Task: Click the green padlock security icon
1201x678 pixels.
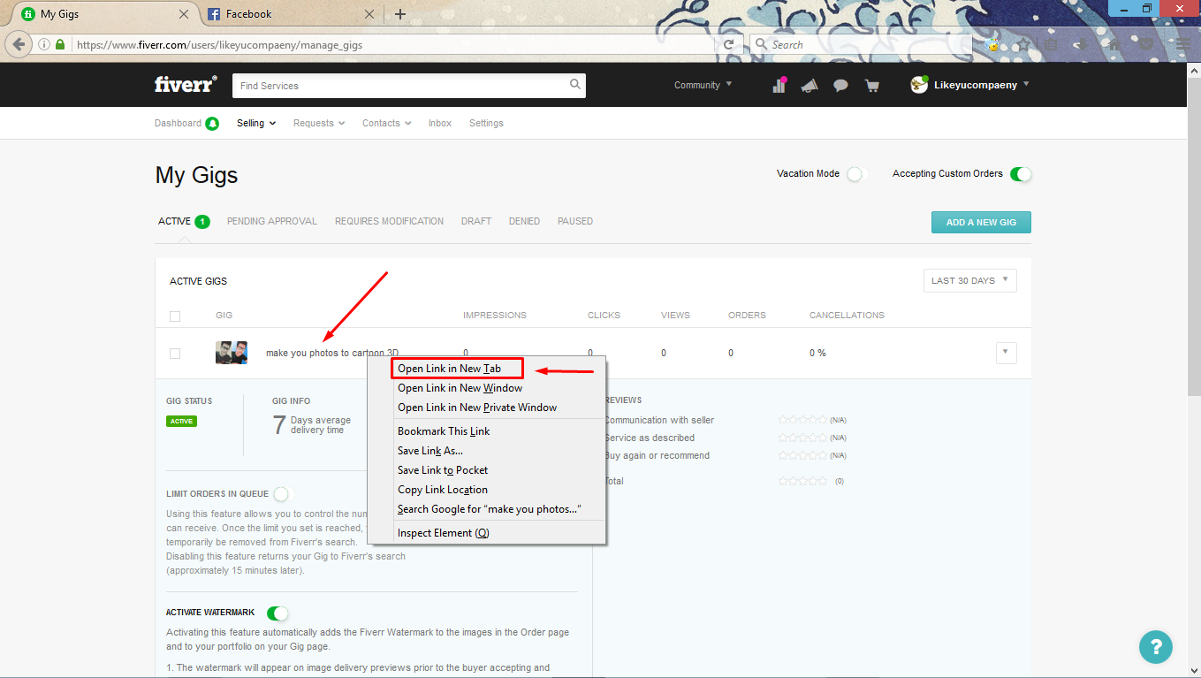Action: point(60,44)
